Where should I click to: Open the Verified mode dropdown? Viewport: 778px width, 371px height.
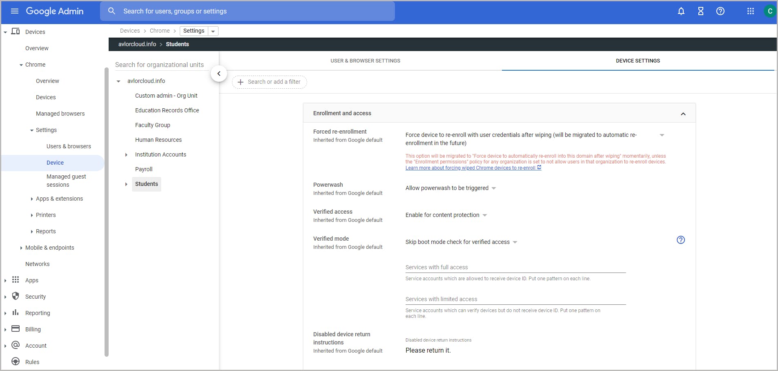[515, 242]
